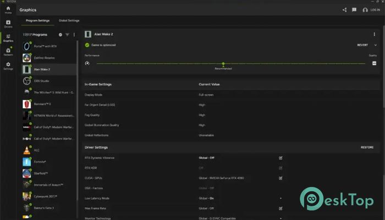Select Cyberpunk 2077 program icon

click(27, 196)
